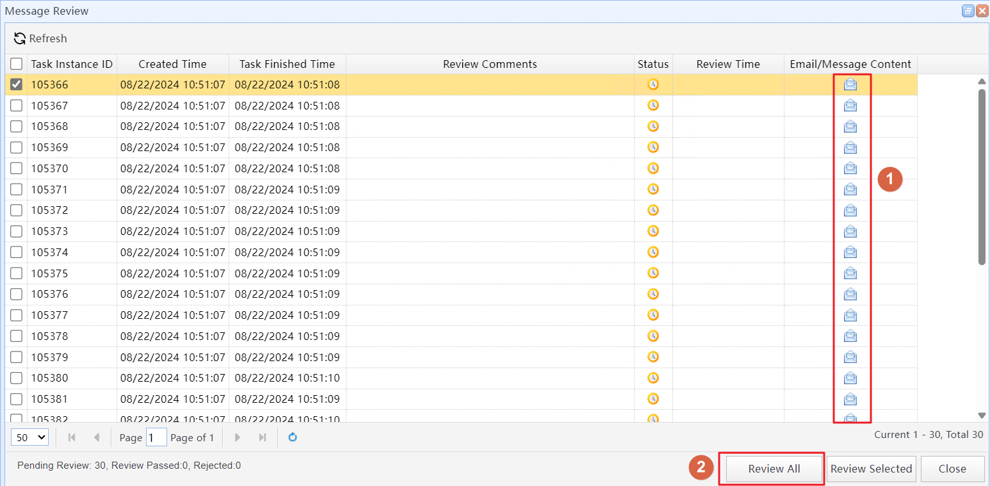Check the checkbox for task 105367
990x486 pixels.
[x=17, y=106]
